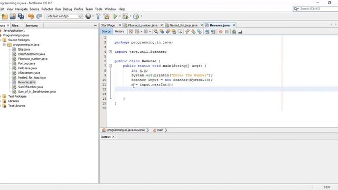Click the Clean and Build Project icon
338x190 pixels.
[107, 16]
